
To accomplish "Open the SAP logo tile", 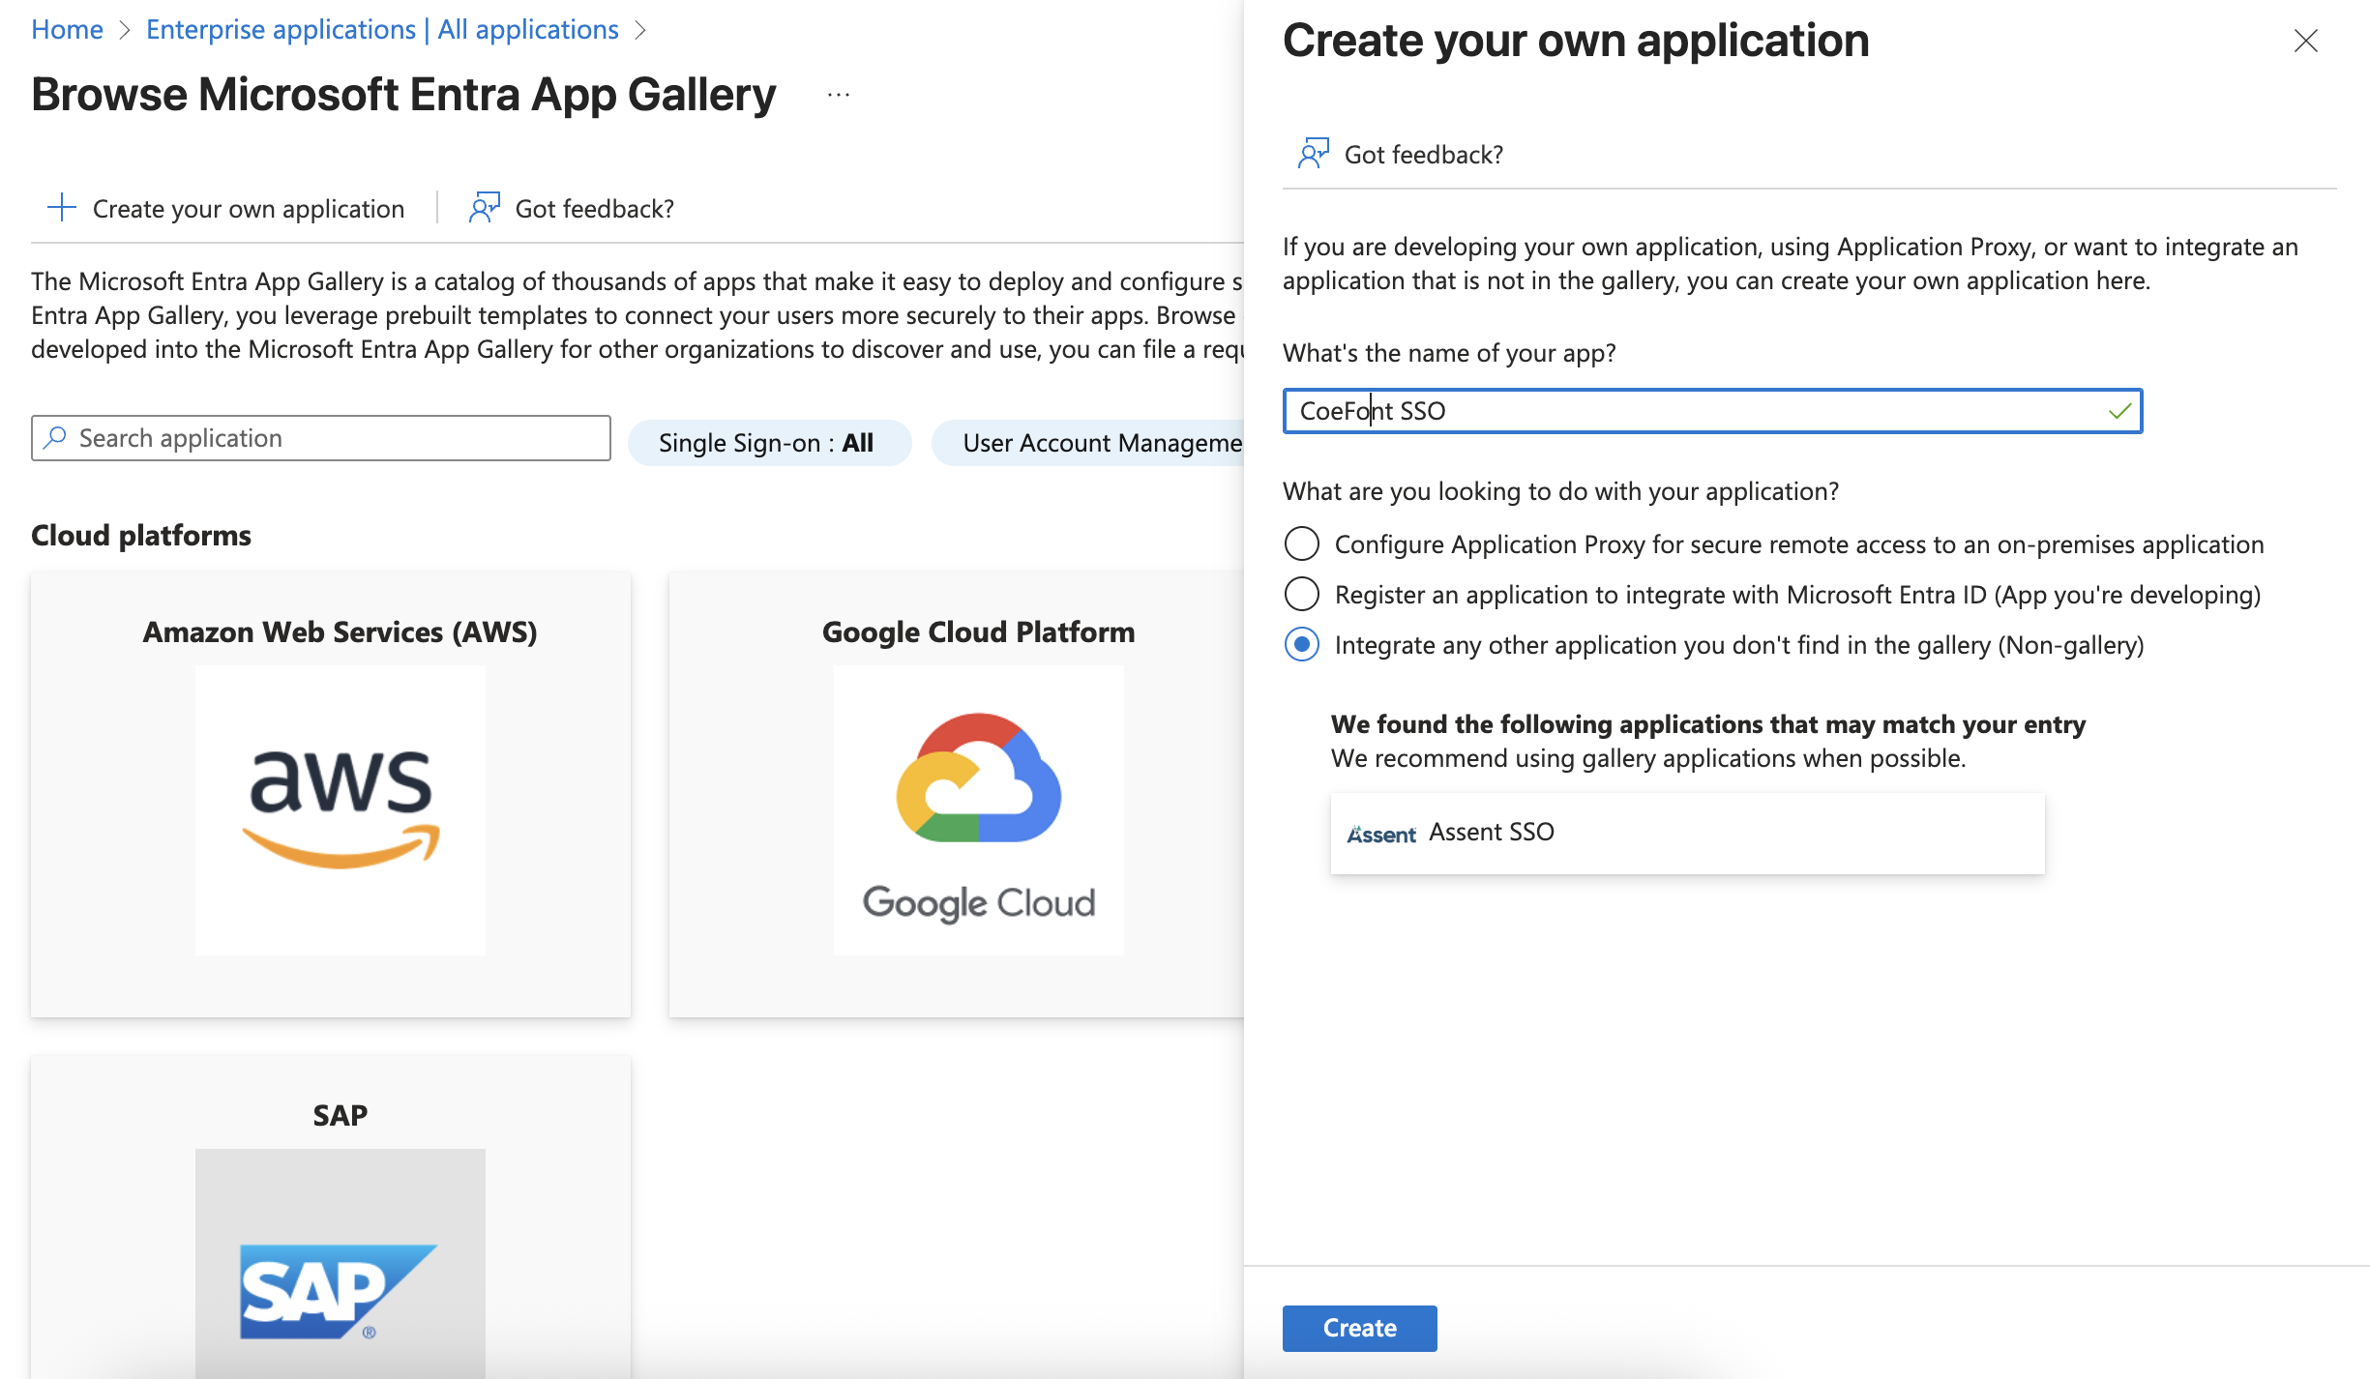I will (341, 1263).
